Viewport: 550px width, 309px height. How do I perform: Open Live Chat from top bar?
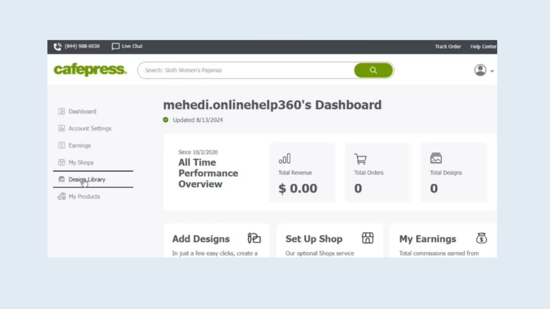[x=127, y=46]
